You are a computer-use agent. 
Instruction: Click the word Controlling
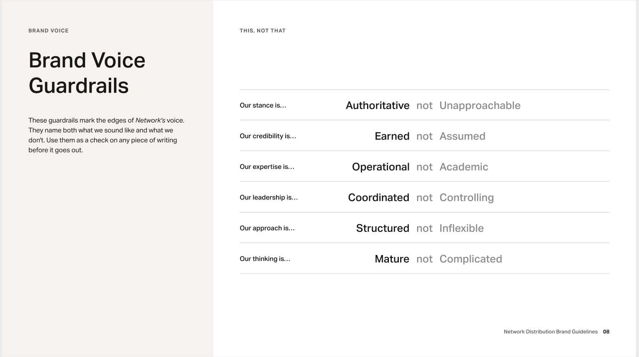(x=467, y=198)
